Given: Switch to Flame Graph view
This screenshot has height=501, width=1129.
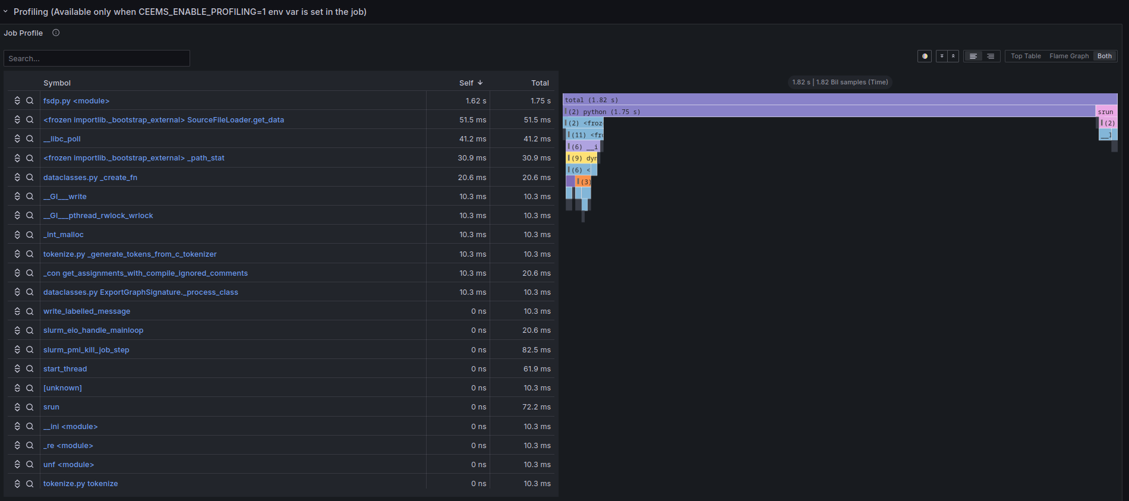Looking at the screenshot, I should pos(1069,56).
